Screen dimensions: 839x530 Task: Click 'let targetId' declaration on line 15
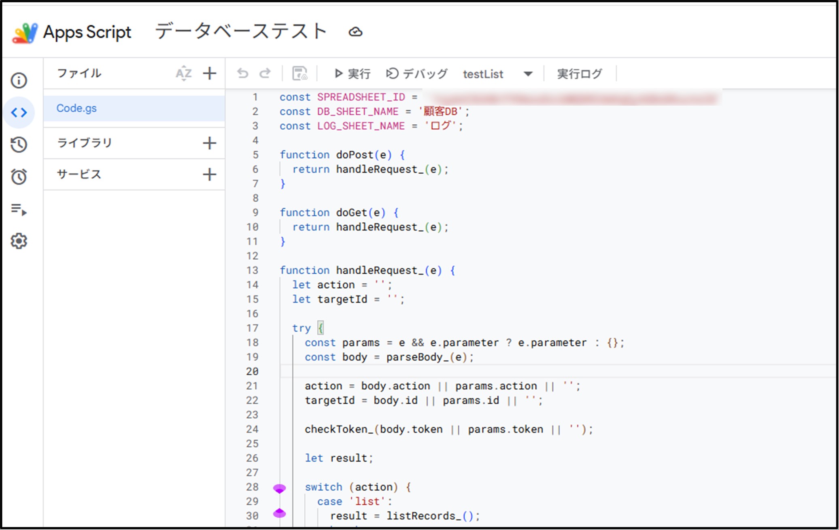click(x=348, y=299)
